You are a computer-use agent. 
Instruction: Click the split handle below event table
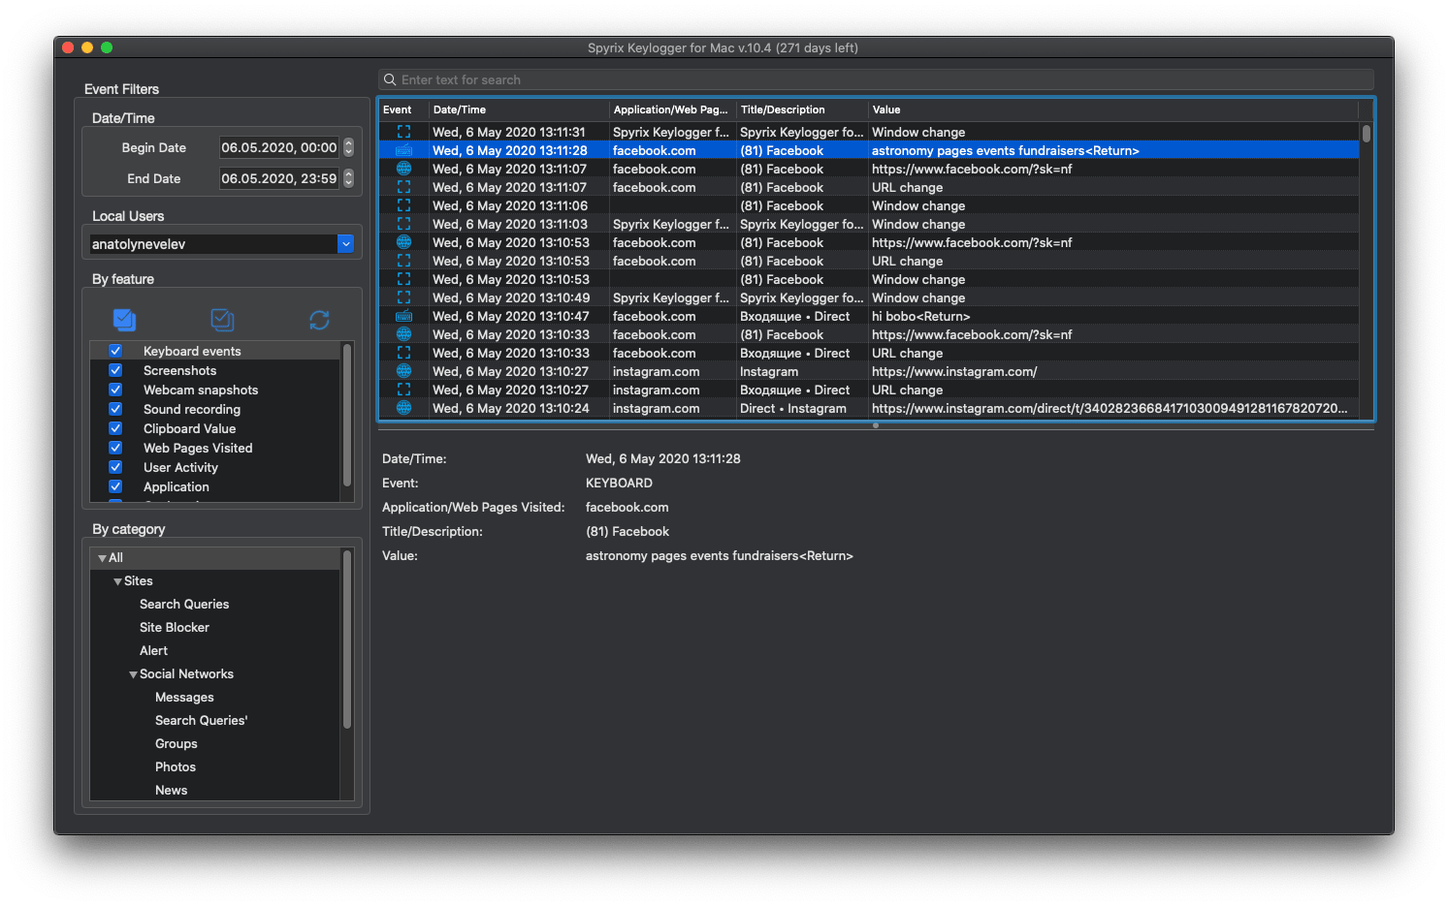(876, 425)
